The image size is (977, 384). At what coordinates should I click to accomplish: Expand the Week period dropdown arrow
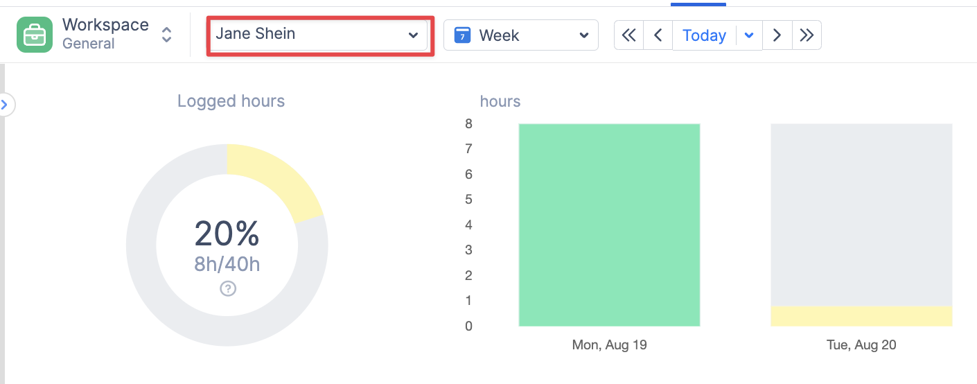pos(584,35)
